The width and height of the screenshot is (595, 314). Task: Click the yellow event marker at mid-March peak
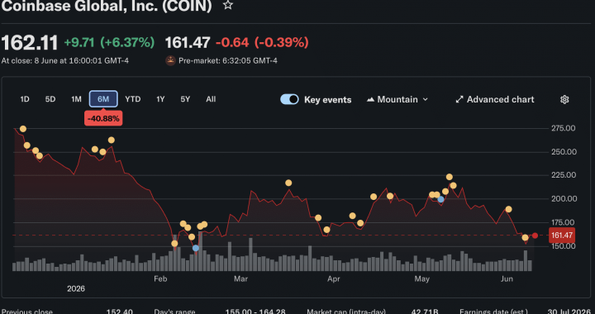(288, 183)
